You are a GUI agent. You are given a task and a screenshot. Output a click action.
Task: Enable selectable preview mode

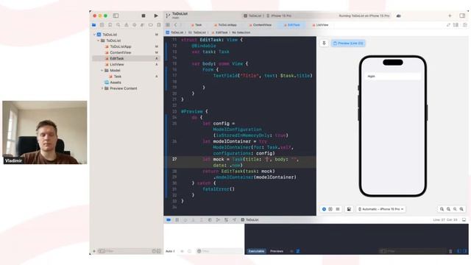click(330, 209)
